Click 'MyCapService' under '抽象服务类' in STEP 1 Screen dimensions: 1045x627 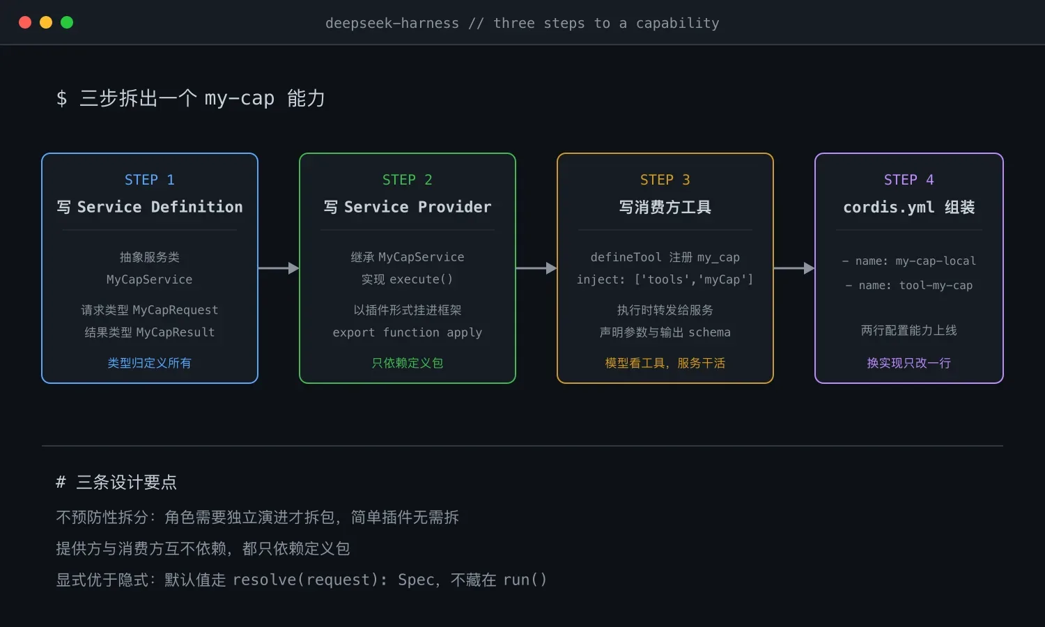(150, 279)
